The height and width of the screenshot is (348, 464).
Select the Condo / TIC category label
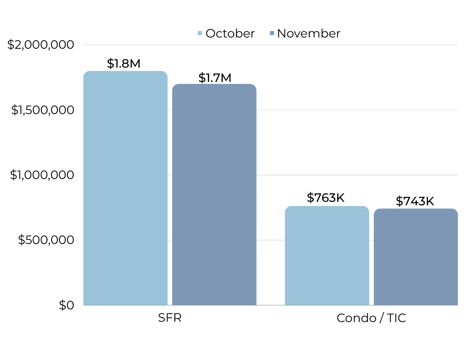(371, 318)
